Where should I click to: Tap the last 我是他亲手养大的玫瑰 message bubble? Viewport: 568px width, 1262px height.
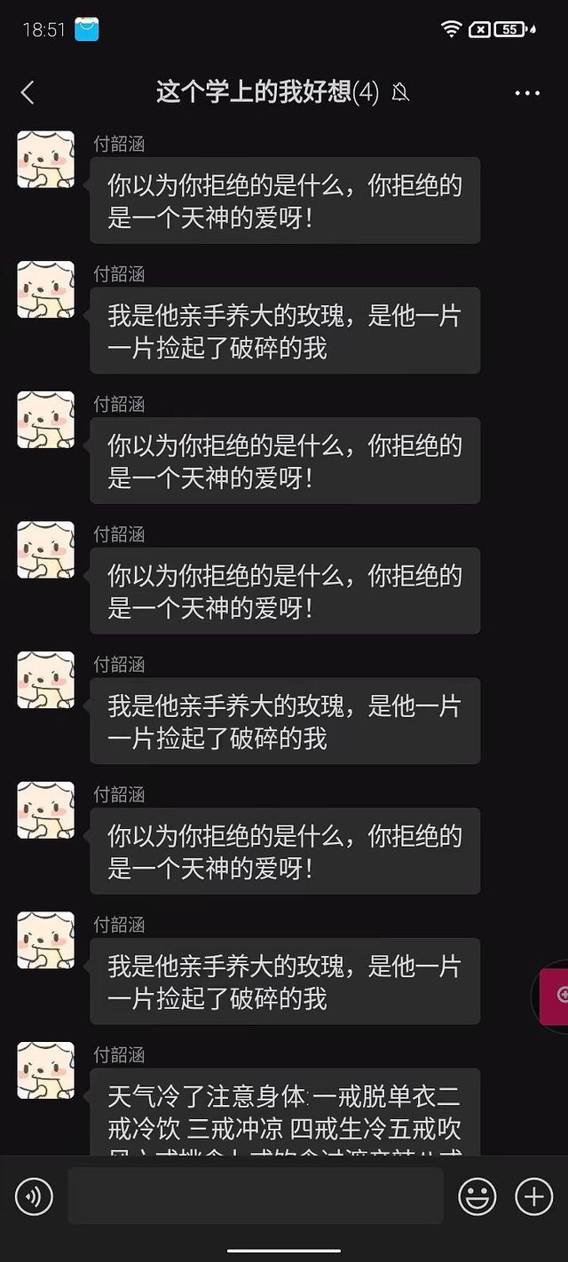pos(285,982)
